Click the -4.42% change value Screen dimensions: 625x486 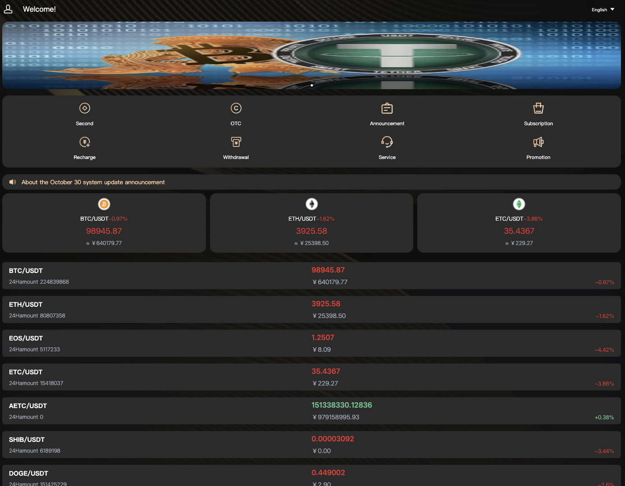tap(604, 350)
